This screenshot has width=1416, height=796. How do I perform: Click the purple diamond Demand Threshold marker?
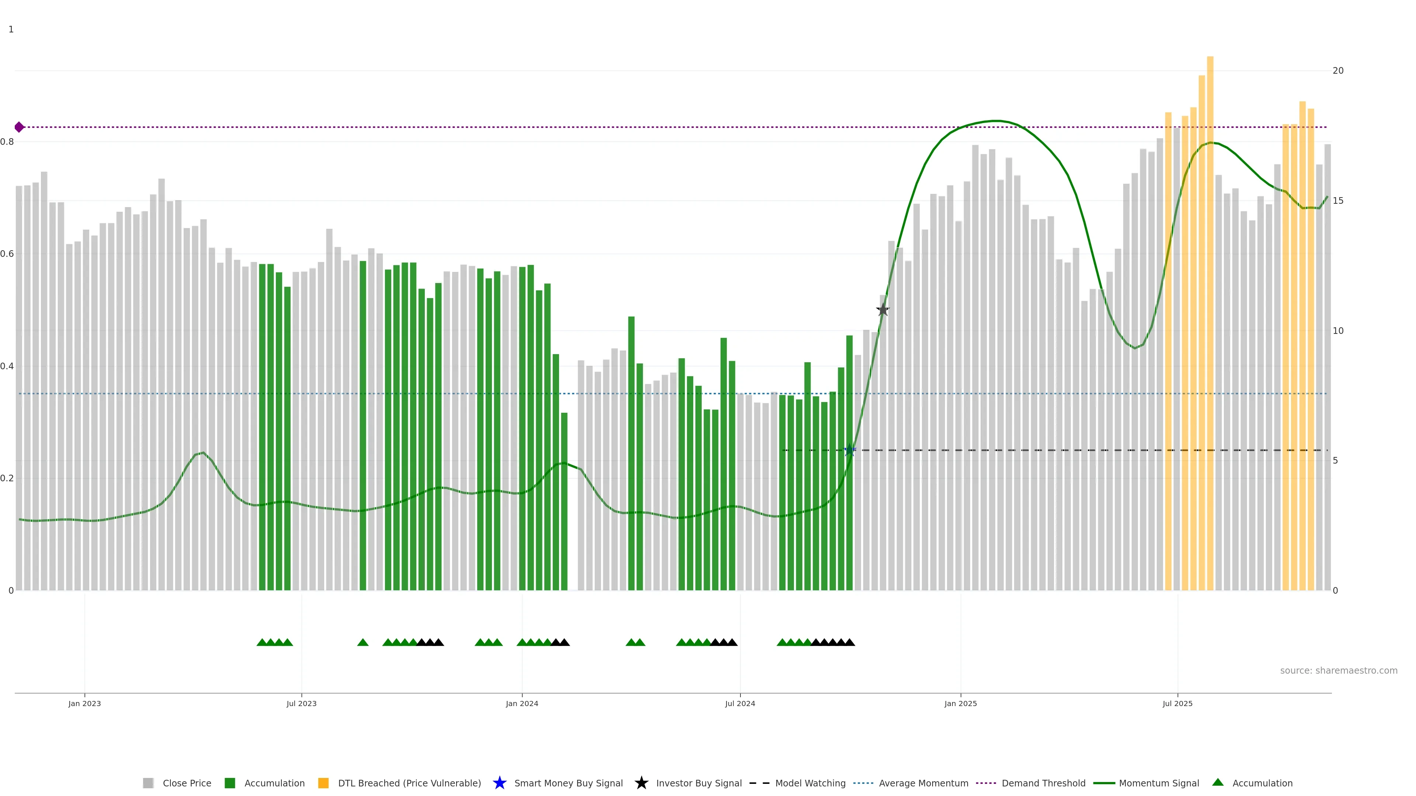point(19,127)
